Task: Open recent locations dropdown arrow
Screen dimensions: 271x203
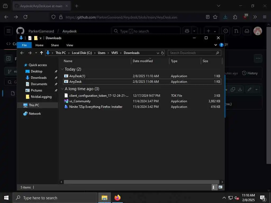Action: [x=36, y=53]
